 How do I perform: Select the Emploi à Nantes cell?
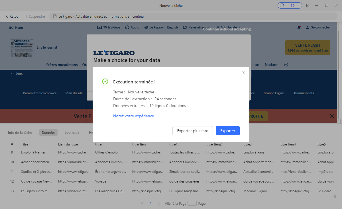[33, 152]
